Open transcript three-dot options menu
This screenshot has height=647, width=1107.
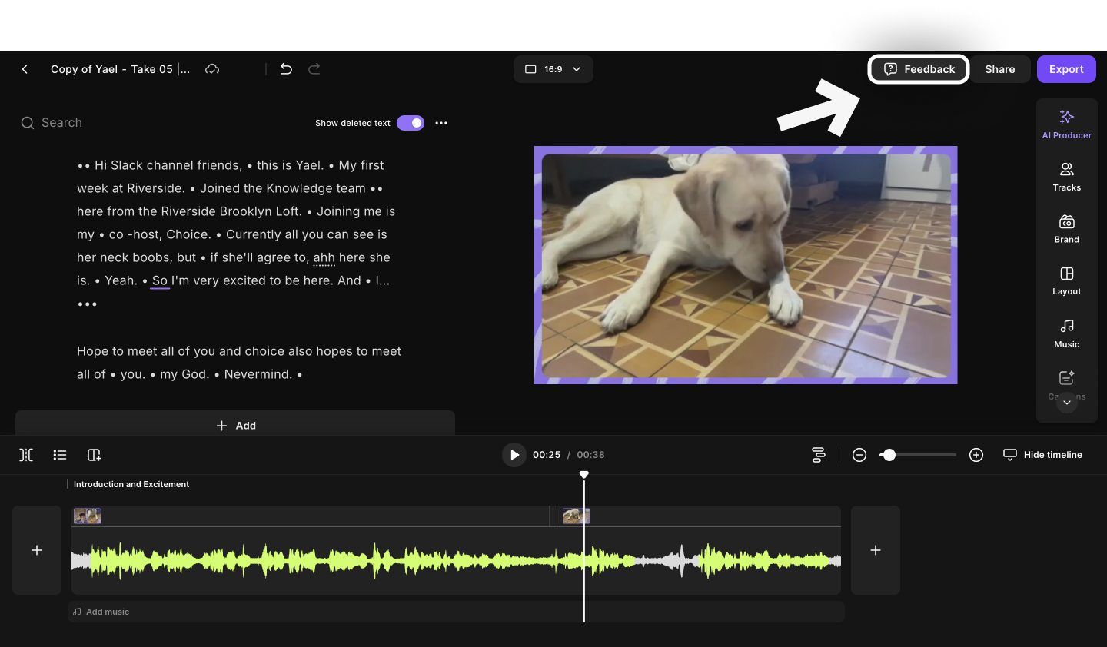[441, 123]
